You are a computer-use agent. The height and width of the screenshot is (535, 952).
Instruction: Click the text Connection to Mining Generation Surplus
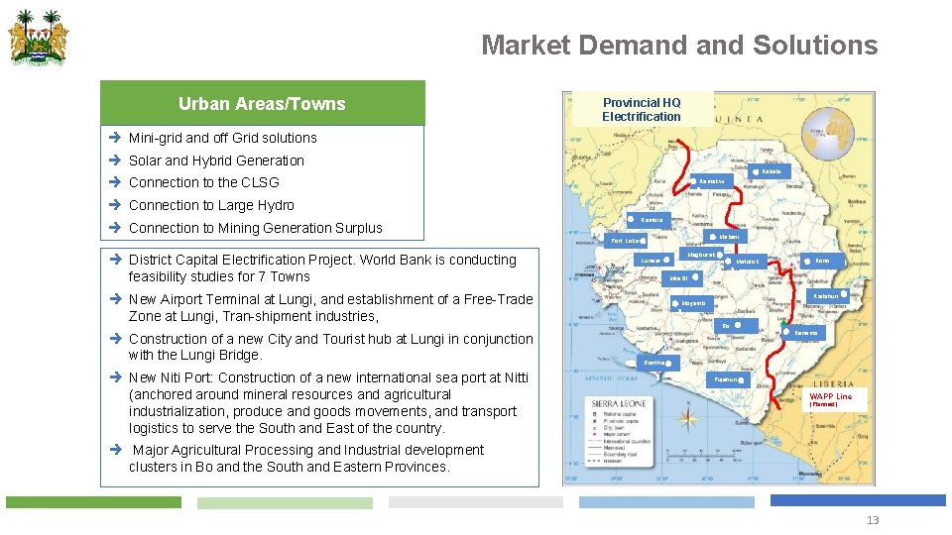click(255, 228)
